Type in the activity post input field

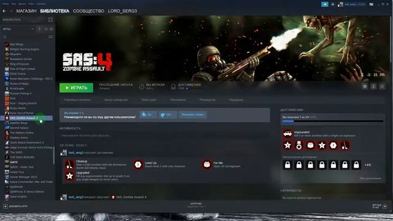165,136
